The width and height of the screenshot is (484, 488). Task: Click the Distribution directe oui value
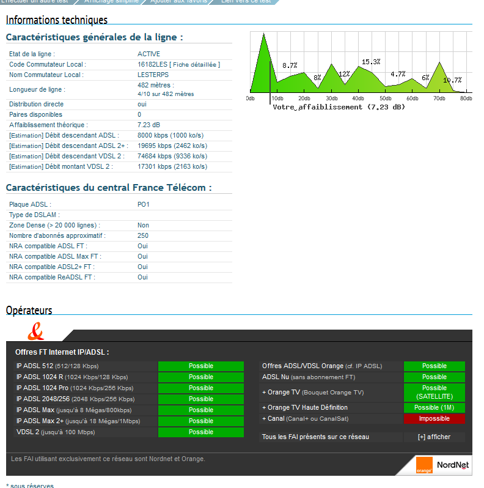[x=142, y=104]
